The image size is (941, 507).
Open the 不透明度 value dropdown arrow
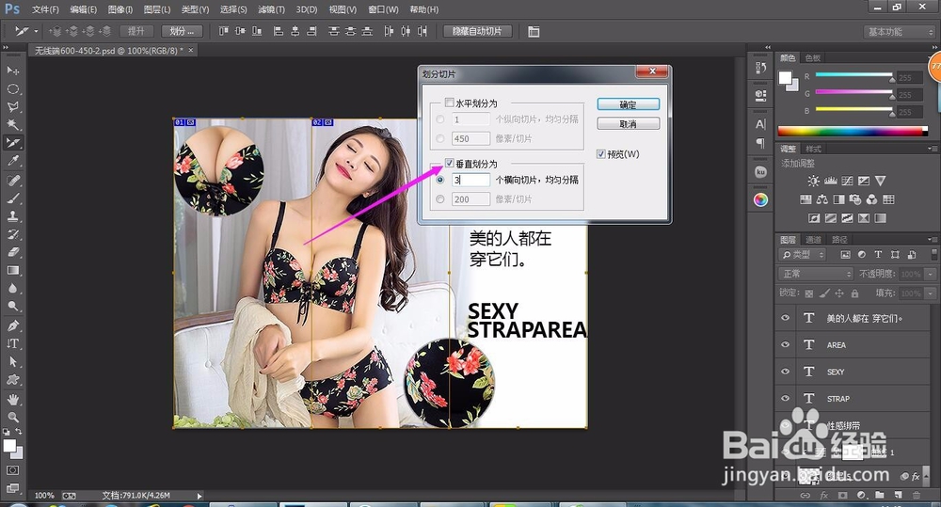click(931, 275)
